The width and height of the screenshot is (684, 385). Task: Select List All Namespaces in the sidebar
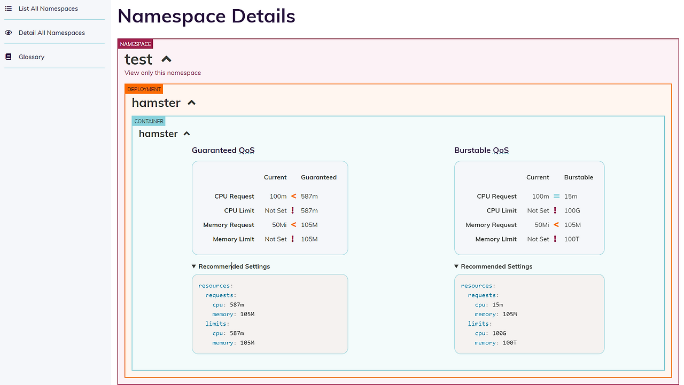tap(48, 9)
